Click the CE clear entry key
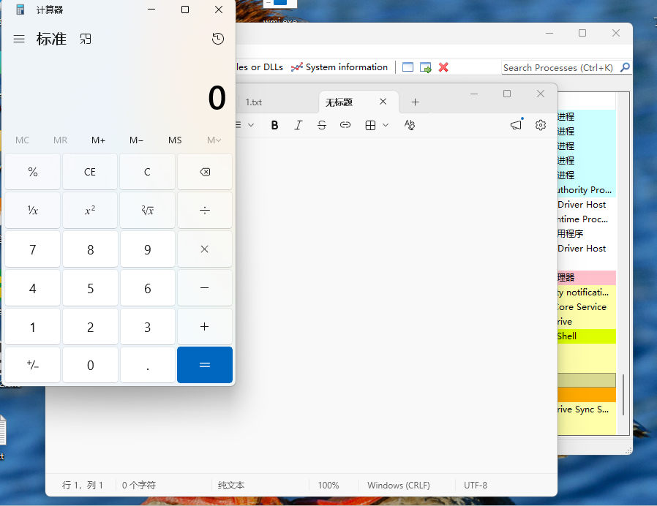This screenshot has width=657, height=506. pos(90,172)
